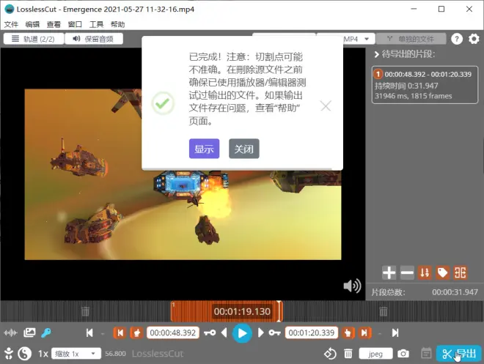Click the cut start time field 00:00:48.392
The image size is (484, 364).
tap(173, 333)
